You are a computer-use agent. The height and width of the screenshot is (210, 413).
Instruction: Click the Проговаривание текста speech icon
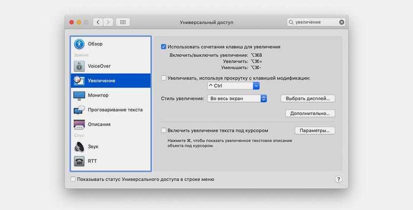pos(80,110)
